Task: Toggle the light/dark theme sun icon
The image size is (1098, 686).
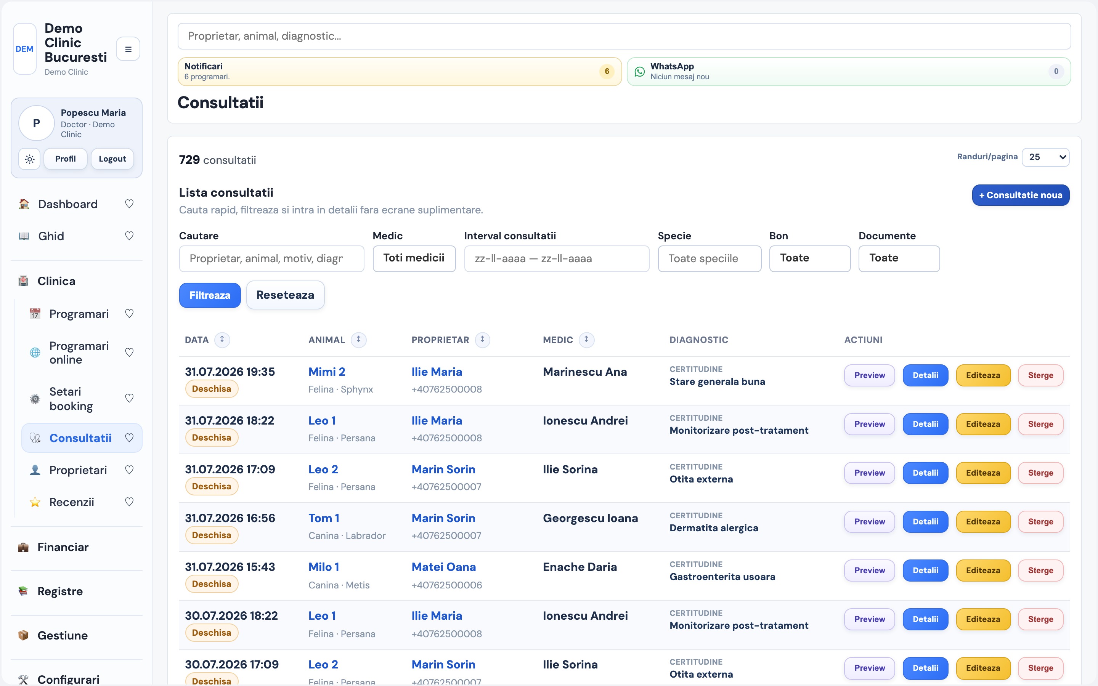Action: click(29, 159)
